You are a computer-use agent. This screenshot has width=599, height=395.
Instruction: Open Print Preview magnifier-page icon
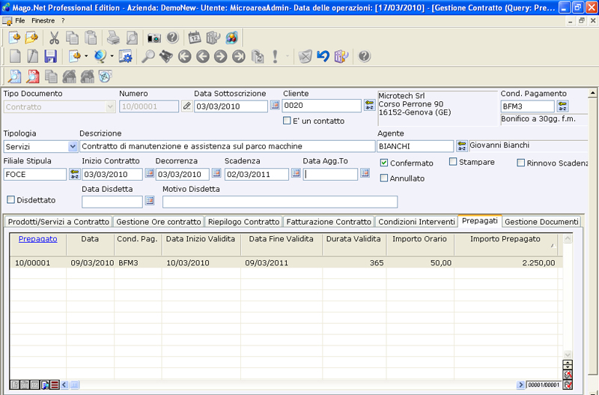coord(132,37)
